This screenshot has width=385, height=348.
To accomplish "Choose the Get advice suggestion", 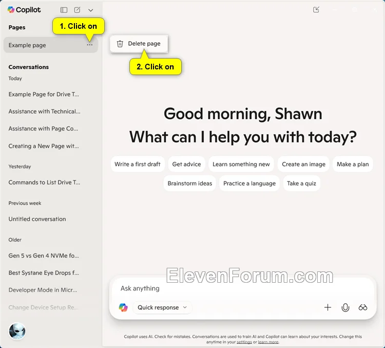I will click(x=187, y=164).
